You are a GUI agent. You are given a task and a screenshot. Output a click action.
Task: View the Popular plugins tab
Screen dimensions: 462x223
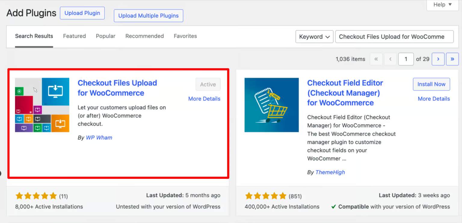(105, 36)
